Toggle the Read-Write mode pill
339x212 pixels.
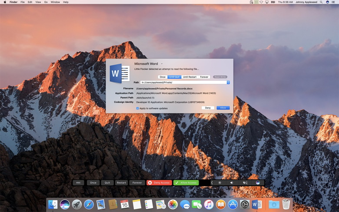tap(220, 77)
